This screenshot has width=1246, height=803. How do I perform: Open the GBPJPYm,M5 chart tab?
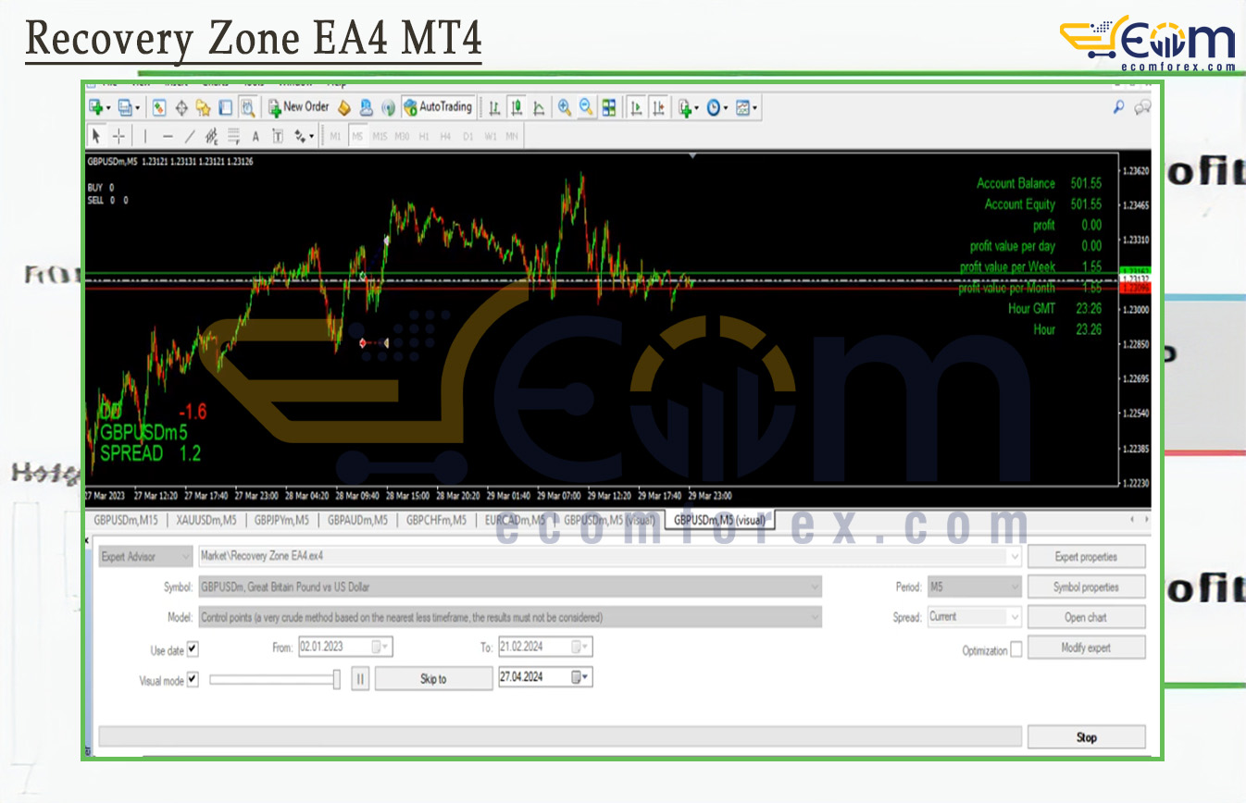tap(282, 520)
